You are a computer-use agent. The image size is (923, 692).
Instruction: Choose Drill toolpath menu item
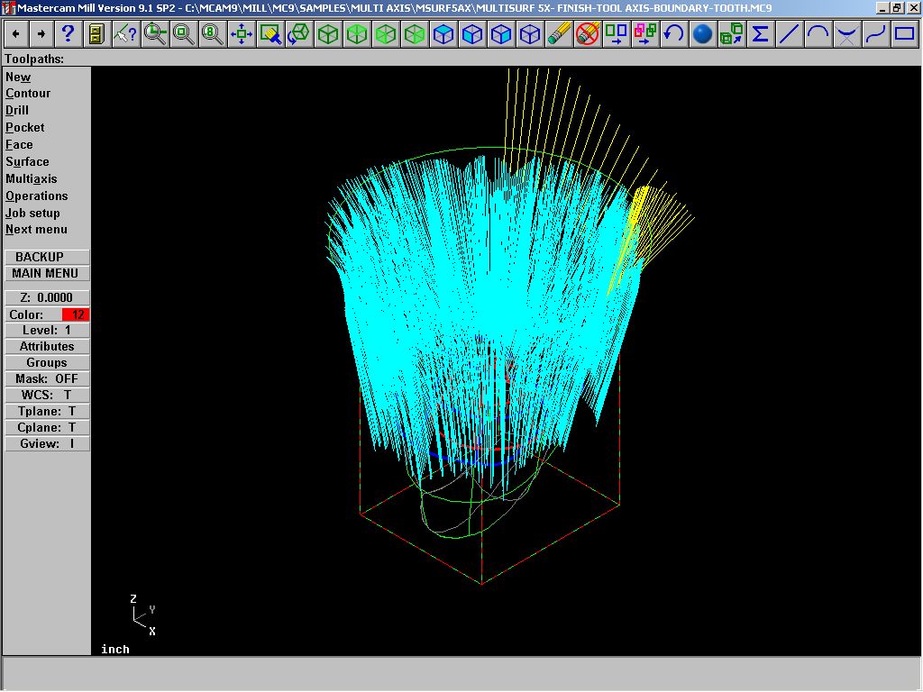click(17, 111)
